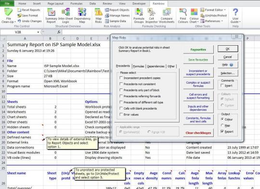Expand the File Clean-Up dropdown

click(8, 16)
